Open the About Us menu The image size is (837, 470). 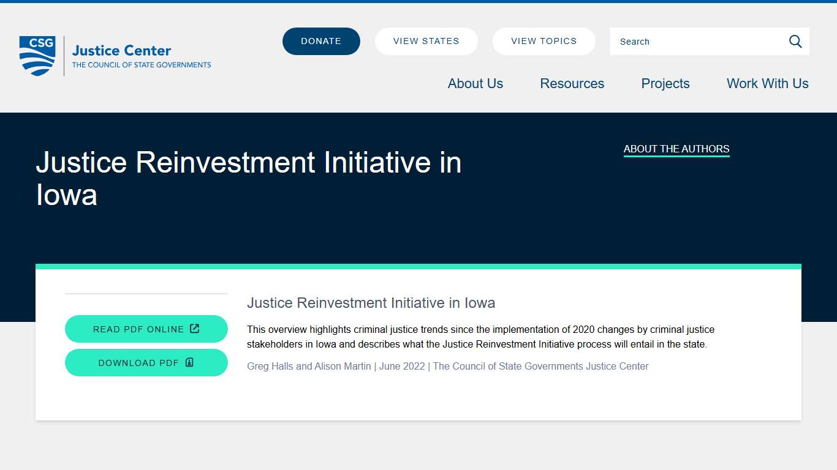click(475, 84)
